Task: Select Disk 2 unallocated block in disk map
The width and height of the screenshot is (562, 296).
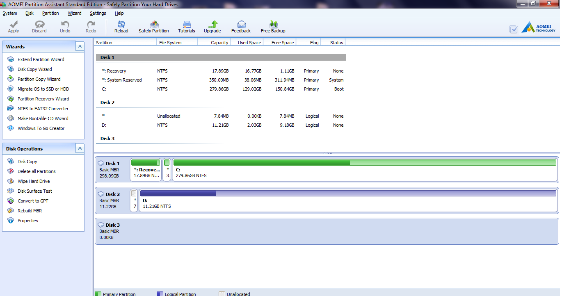Action: coord(134,200)
